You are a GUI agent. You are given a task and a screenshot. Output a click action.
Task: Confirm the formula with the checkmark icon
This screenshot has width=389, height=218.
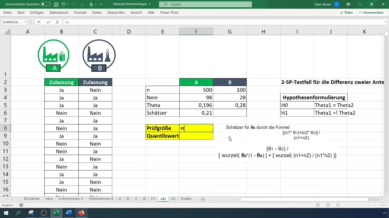click(x=48, y=22)
